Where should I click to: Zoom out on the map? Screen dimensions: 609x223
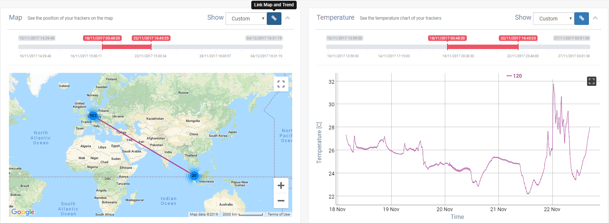pos(281,201)
